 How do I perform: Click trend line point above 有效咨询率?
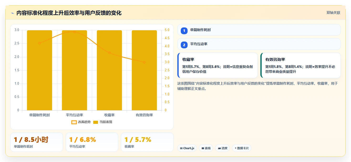144,62
